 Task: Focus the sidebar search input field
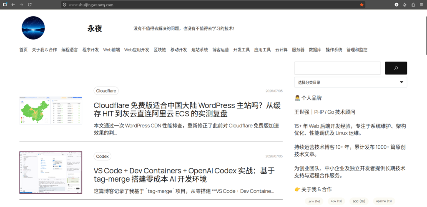coord(337,68)
